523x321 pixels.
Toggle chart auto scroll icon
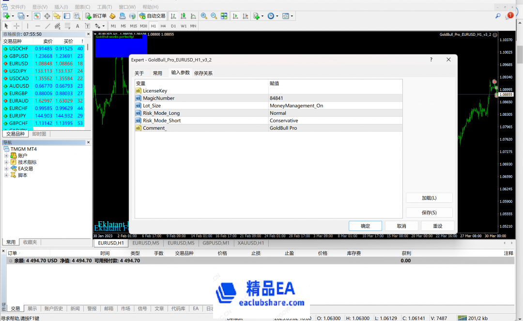[x=235, y=15]
